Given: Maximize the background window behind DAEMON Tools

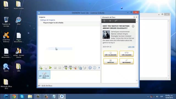Looking at the screenshot, I should (x=162, y=14).
